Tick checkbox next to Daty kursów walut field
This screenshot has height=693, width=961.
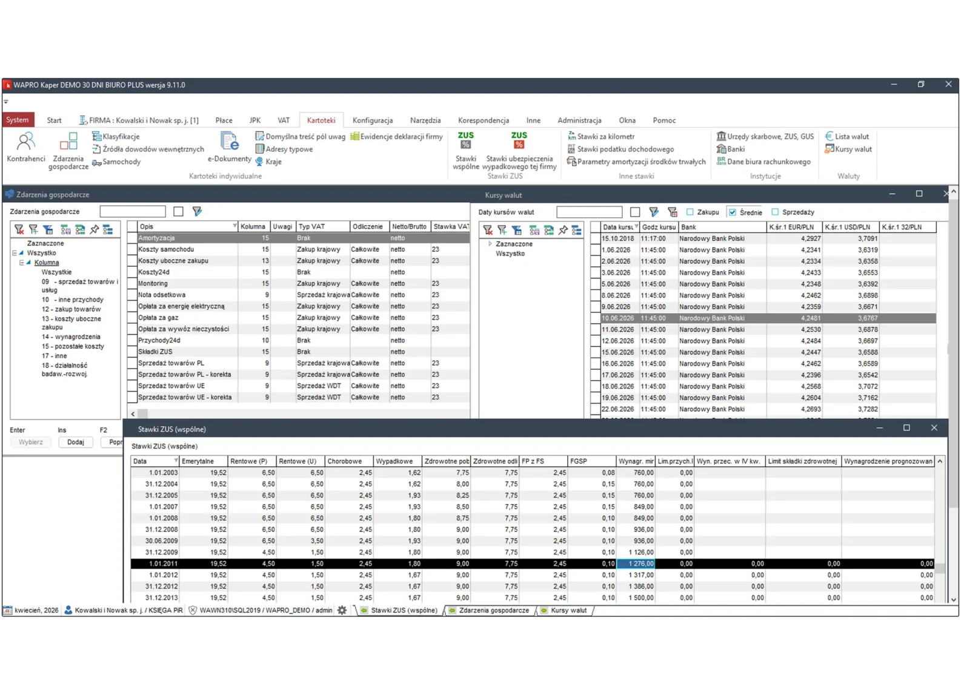(635, 212)
